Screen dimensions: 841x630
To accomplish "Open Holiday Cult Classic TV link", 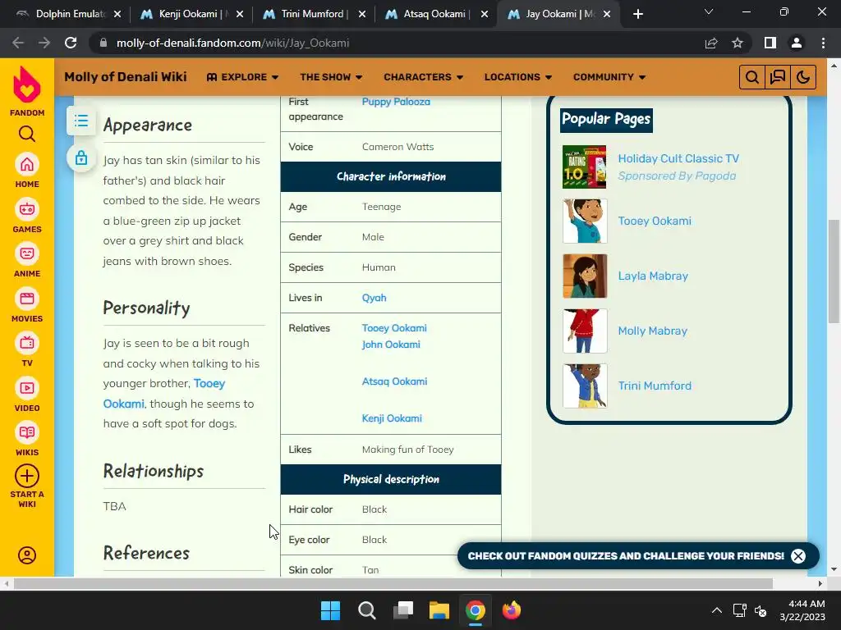I will (678, 158).
